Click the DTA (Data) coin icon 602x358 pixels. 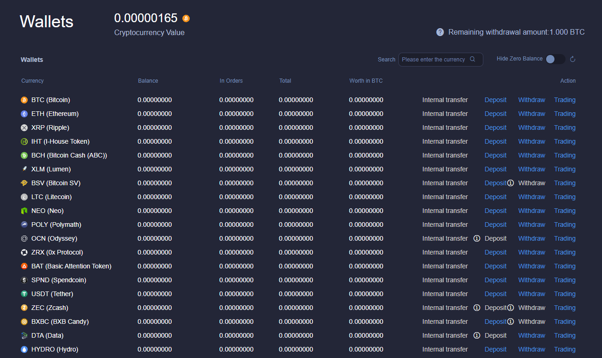[24, 335]
